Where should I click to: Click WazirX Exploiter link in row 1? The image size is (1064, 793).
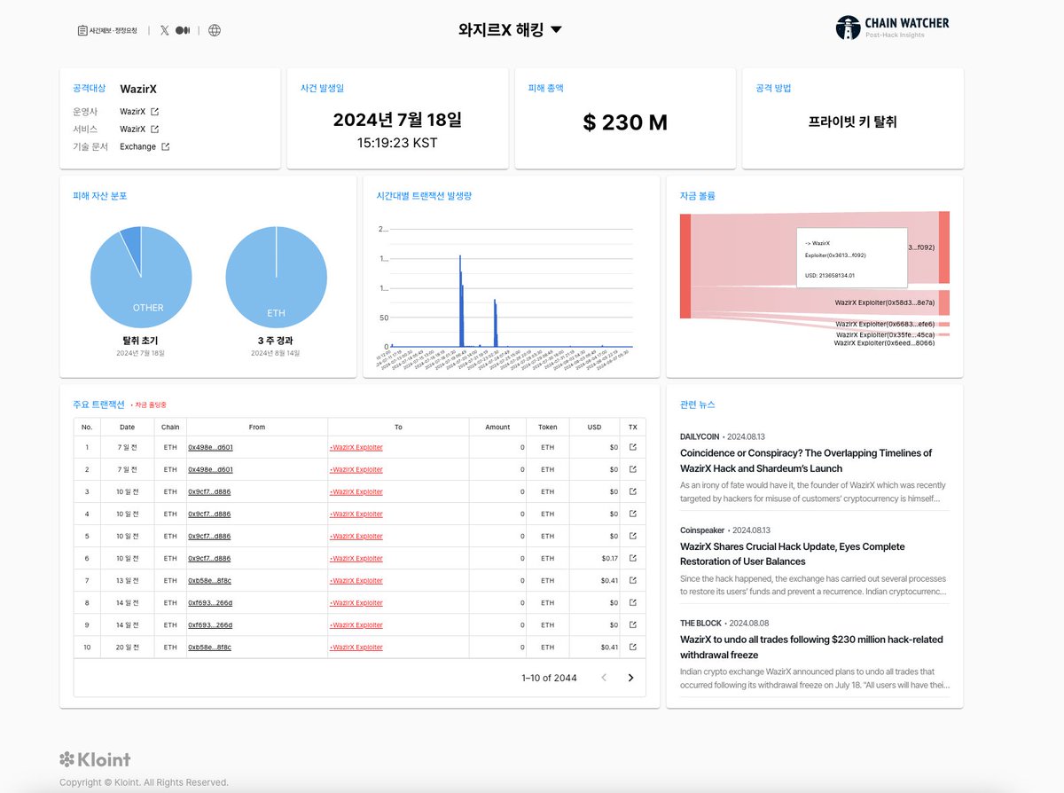(356, 447)
